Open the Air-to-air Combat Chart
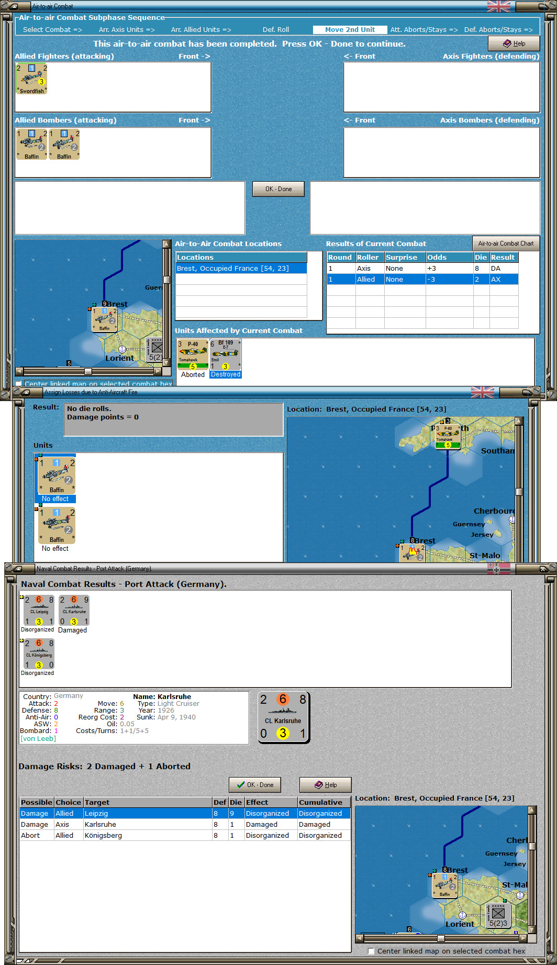 click(506, 243)
